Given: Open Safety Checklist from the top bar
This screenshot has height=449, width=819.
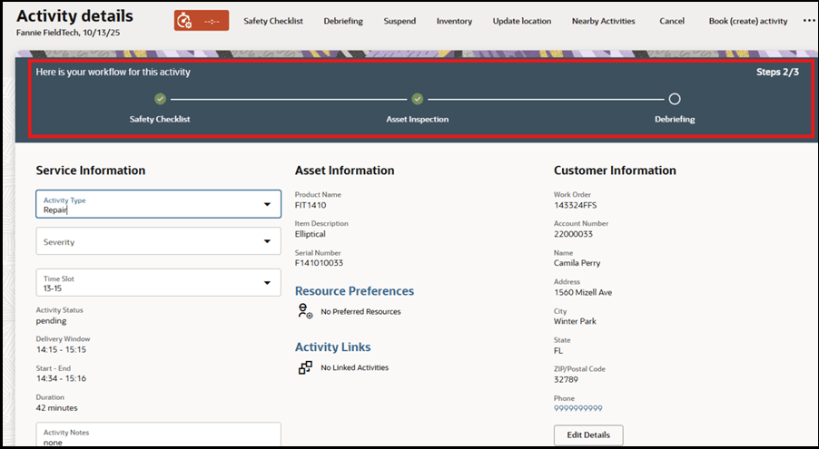Looking at the screenshot, I should click(x=273, y=21).
